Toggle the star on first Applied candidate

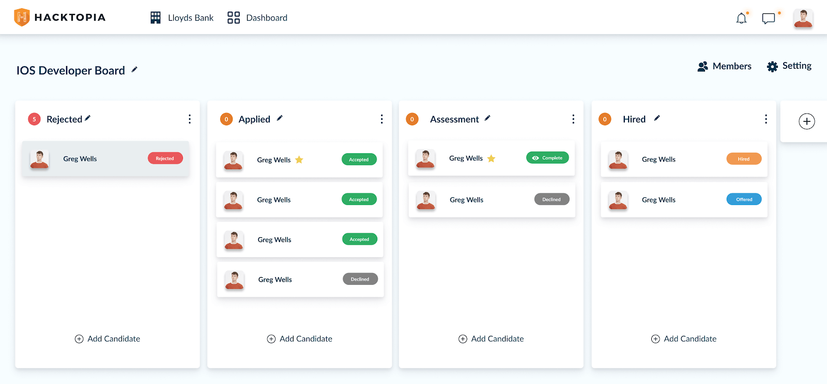299,160
